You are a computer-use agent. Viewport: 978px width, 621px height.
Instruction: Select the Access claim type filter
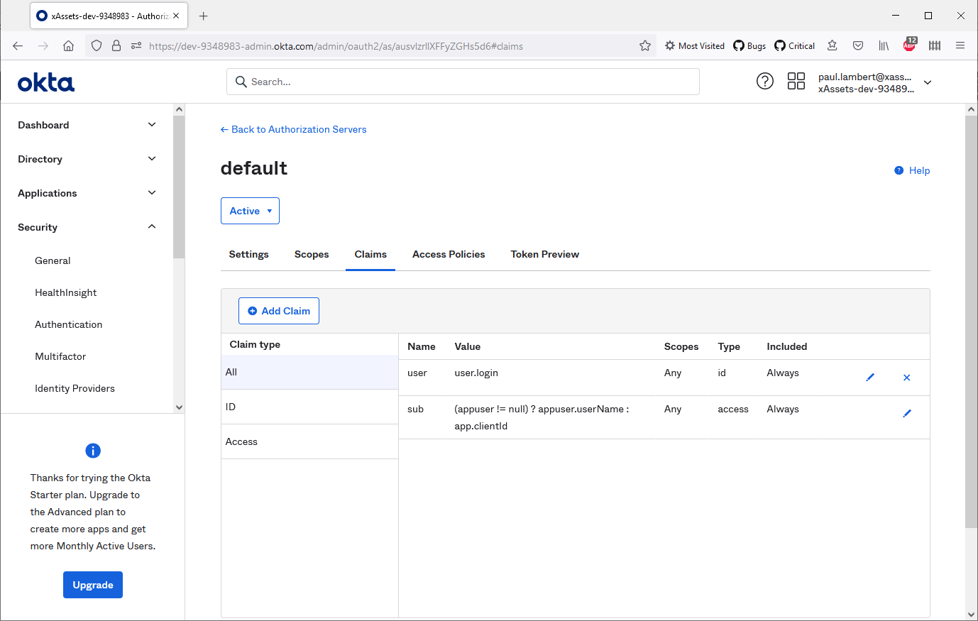tap(241, 441)
